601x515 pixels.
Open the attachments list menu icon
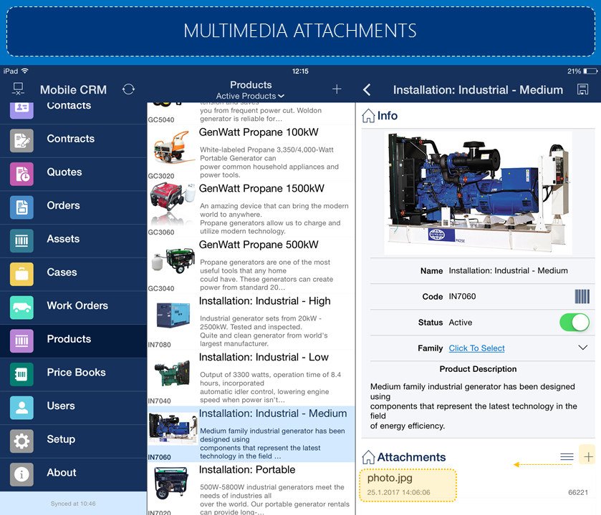pyautogui.click(x=567, y=457)
